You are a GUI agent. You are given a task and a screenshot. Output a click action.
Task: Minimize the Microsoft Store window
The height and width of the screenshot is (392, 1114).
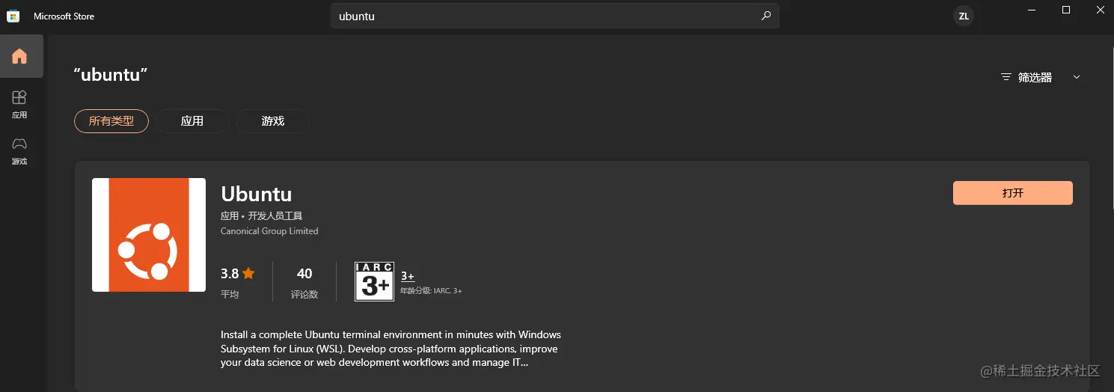click(x=1033, y=10)
